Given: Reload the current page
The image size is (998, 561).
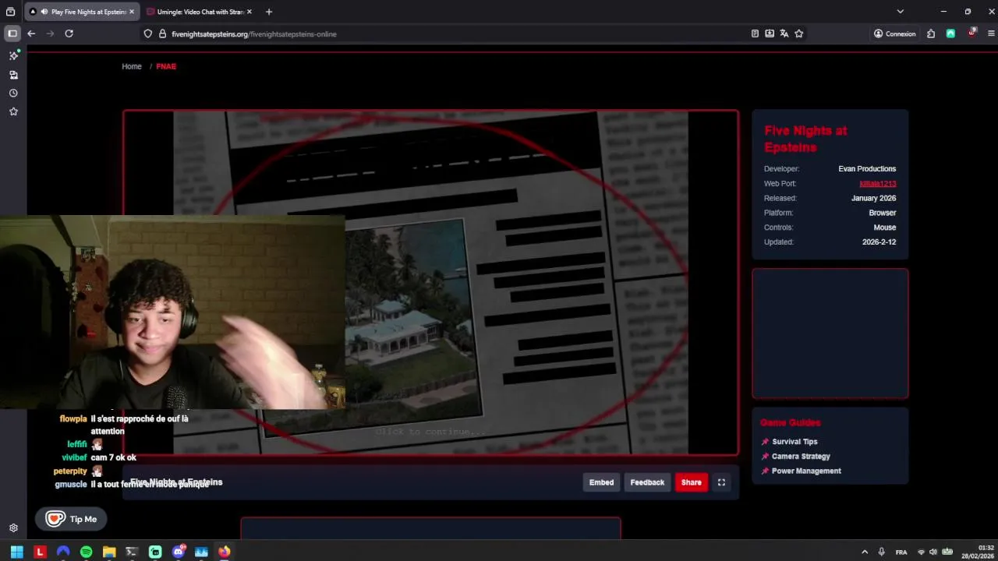Looking at the screenshot, I should [69, 34].
